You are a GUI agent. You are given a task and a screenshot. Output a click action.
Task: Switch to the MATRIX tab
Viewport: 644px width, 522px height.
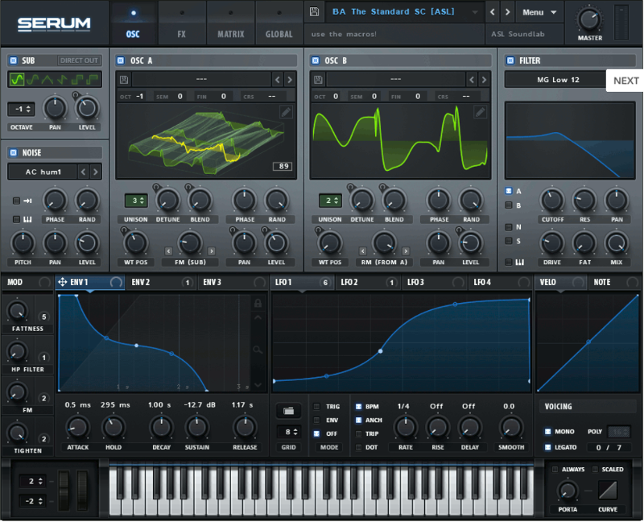click(230, 23)
